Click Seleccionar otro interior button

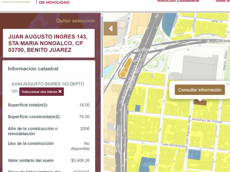click(41, 92)
